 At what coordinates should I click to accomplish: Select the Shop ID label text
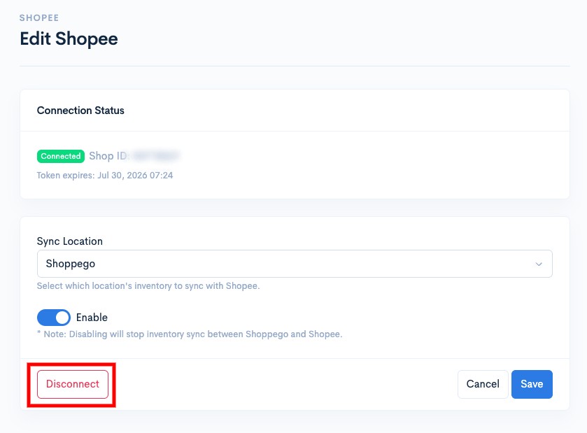click(109, 156)
